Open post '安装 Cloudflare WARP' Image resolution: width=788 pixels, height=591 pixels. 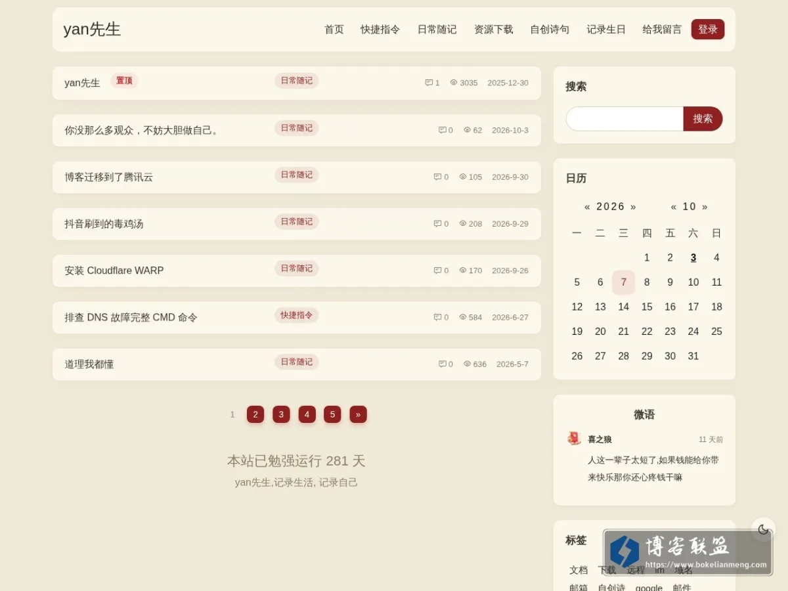tap(114, 271)
